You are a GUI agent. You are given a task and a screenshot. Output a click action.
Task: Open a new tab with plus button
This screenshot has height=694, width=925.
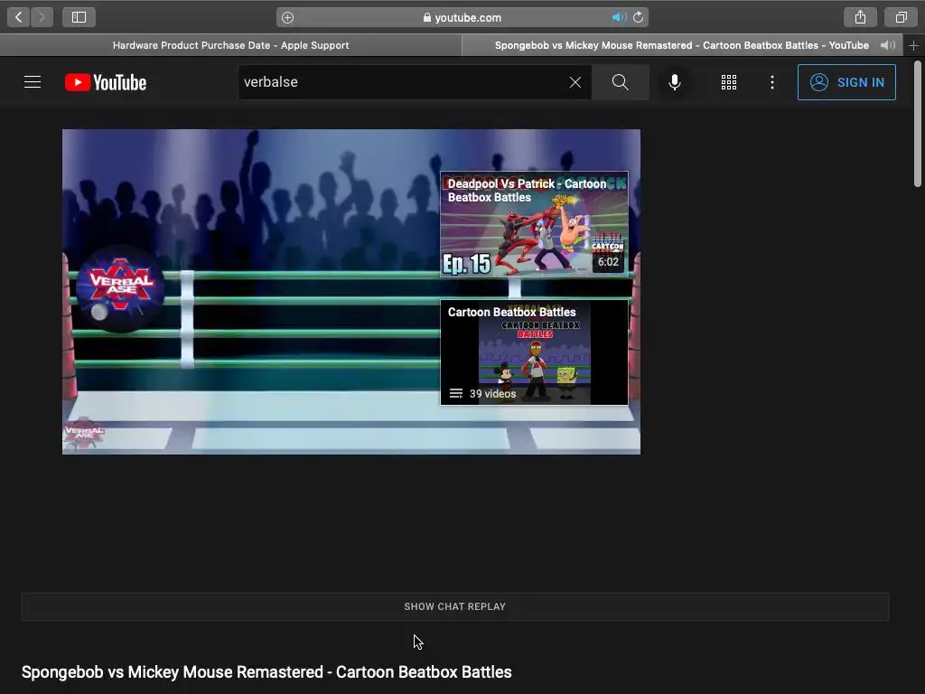tap(914, 45)
